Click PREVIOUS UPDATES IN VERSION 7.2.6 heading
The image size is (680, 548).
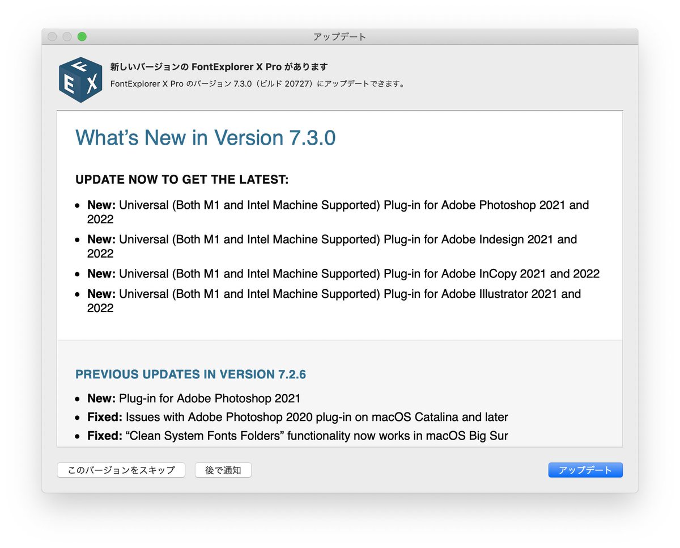(191, 374)
